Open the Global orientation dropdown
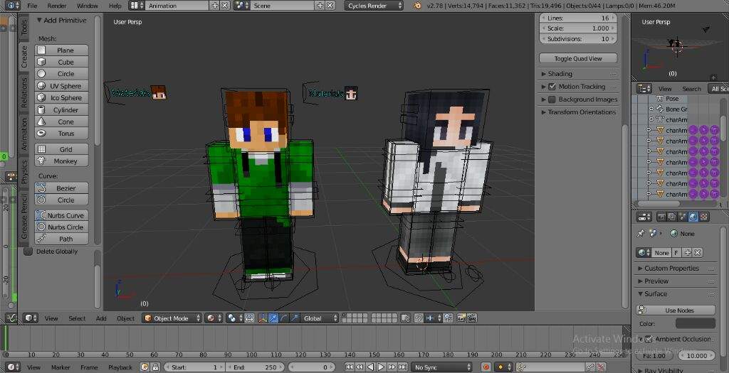Screen dimensions: 729x373 [x=319, y=318]
